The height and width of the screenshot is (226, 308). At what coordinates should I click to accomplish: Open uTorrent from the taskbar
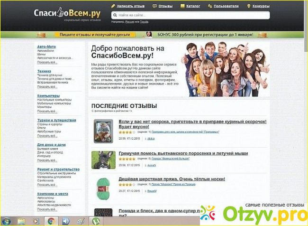click(x=95, y=221)
